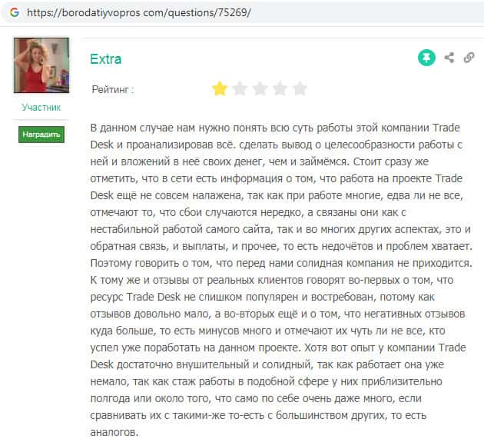Click the line beginning 'К тому же и отзывы'
The image size is (484, 439).
click(x=272, y=280)
